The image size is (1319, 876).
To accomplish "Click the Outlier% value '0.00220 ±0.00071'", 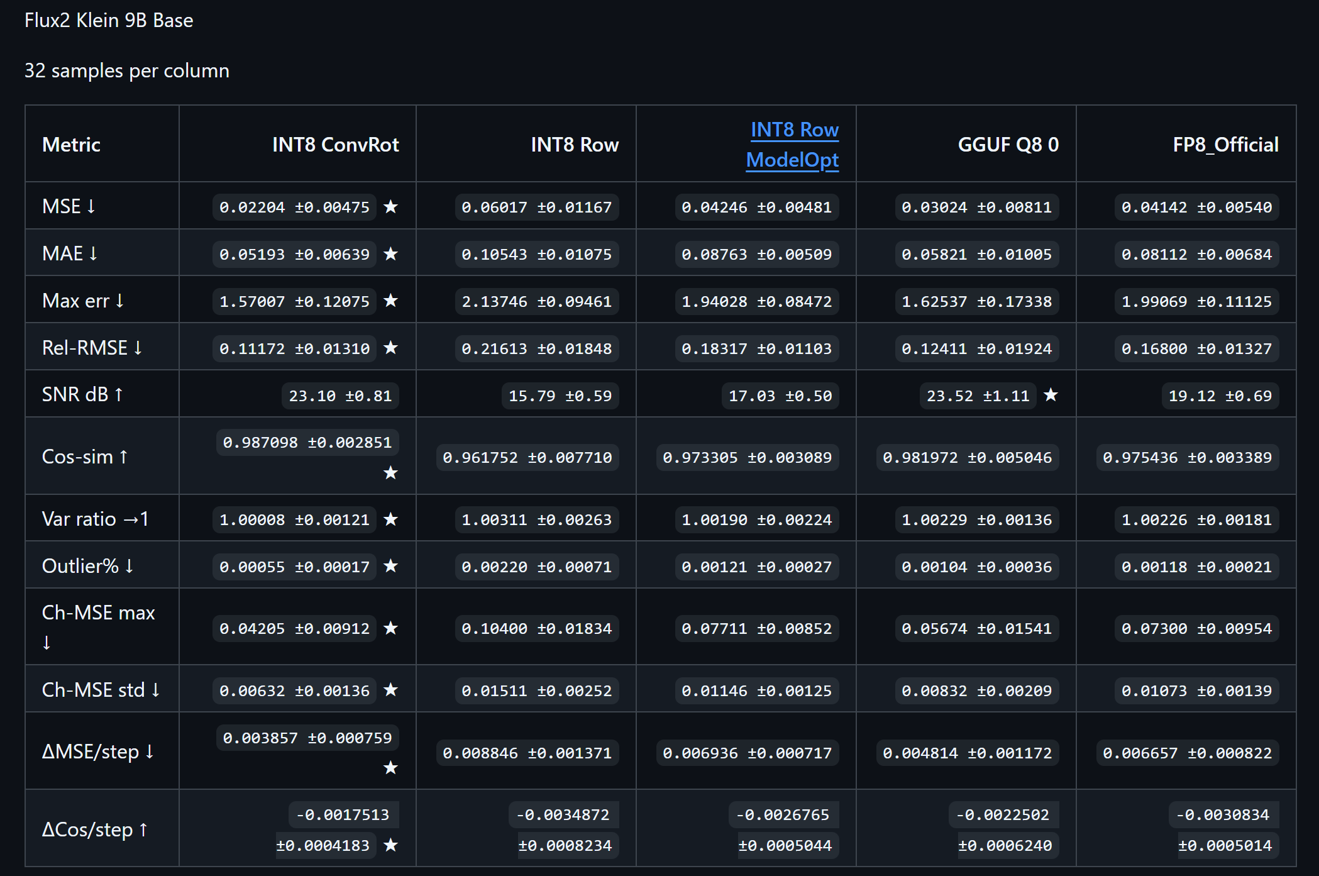I will tap(536, 567).
